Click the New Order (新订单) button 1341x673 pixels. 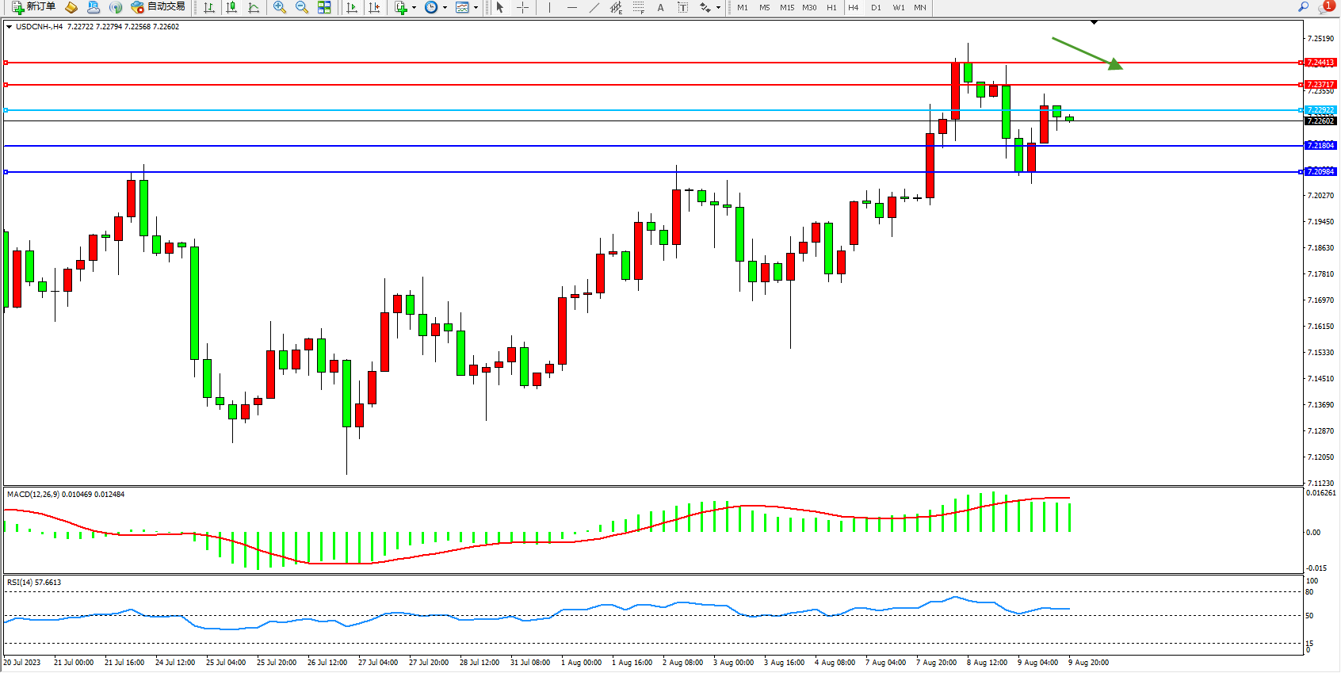[33, 7]
